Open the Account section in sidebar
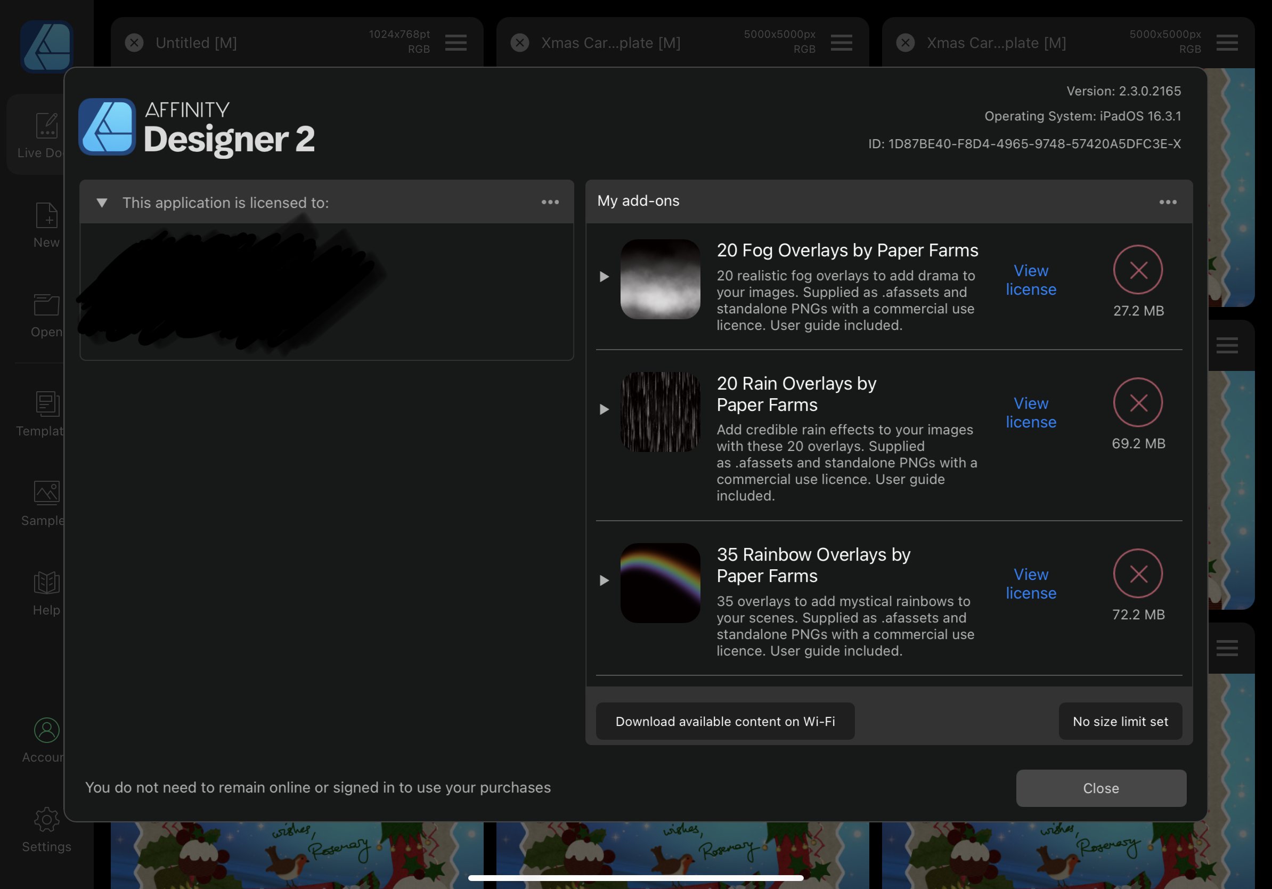This screenshot has height=889, width=1272. 43,740
